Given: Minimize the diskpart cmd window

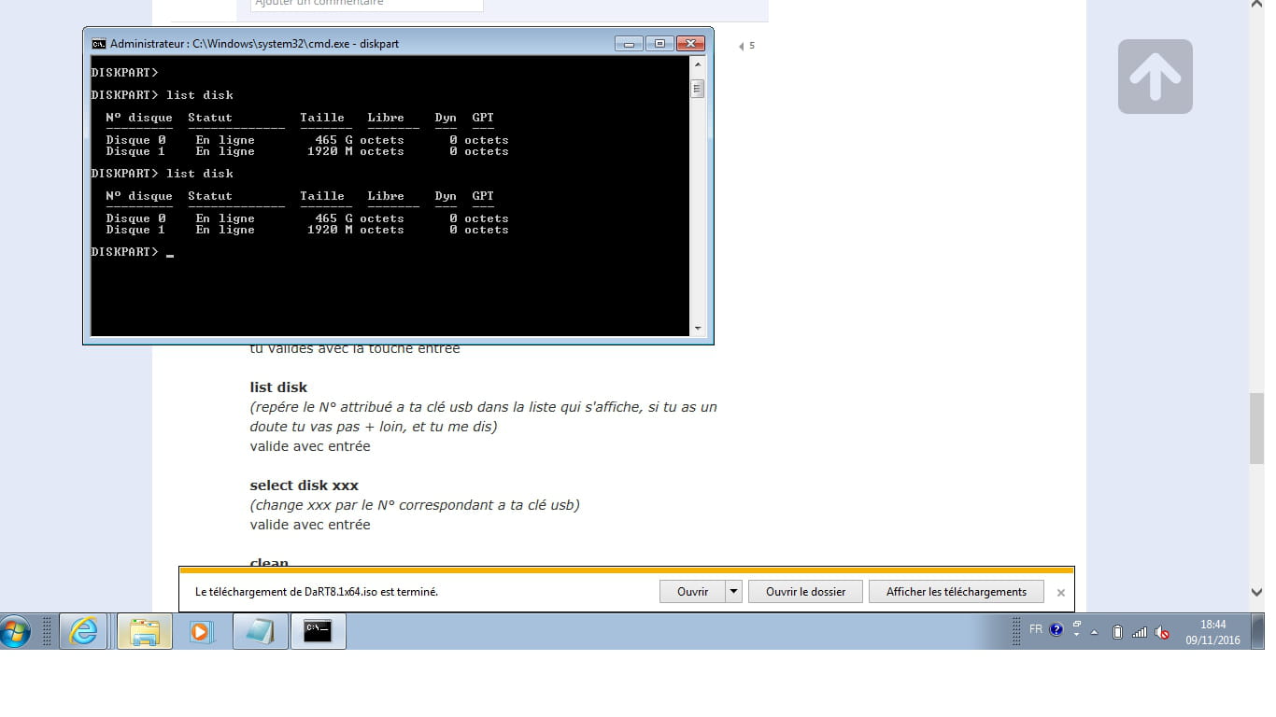Looking at the screenshot, I should click(629, 44).
